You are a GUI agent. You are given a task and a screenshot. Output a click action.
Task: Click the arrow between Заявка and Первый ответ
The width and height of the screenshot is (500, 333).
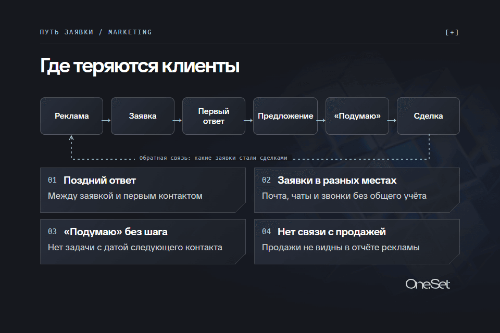[177, 121]
